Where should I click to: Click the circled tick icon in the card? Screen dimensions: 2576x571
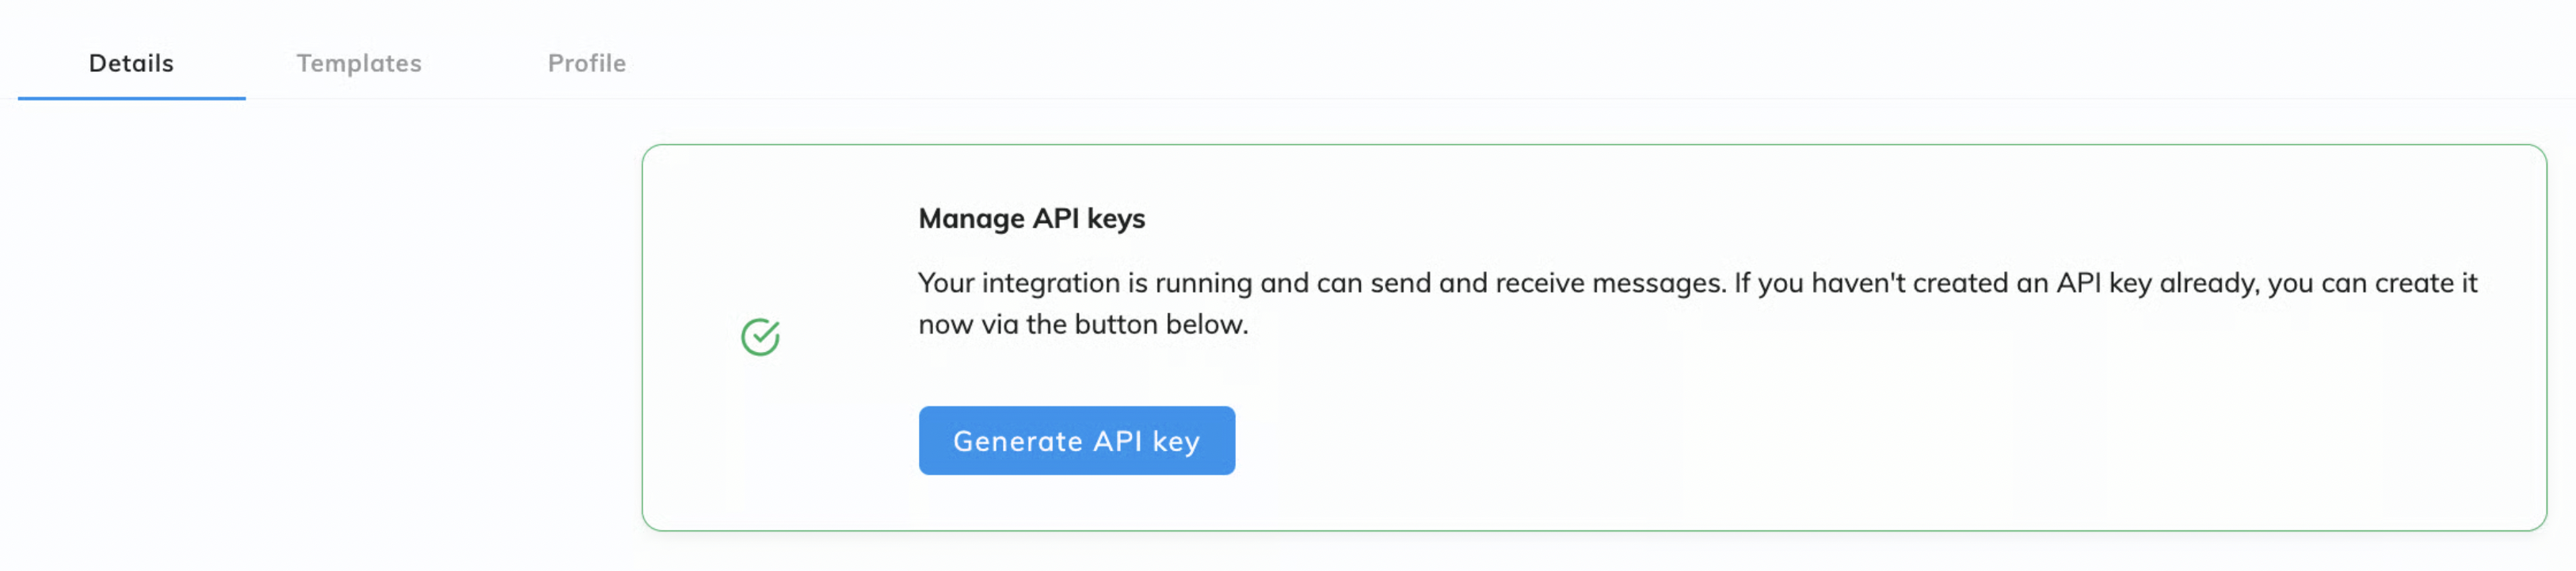point(760,338)
